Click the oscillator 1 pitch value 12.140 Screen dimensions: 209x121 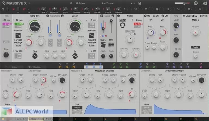click(x=19, y=20)
